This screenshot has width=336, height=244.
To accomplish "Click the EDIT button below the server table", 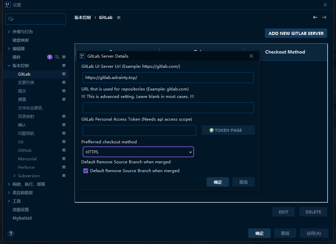I will 283,212.
